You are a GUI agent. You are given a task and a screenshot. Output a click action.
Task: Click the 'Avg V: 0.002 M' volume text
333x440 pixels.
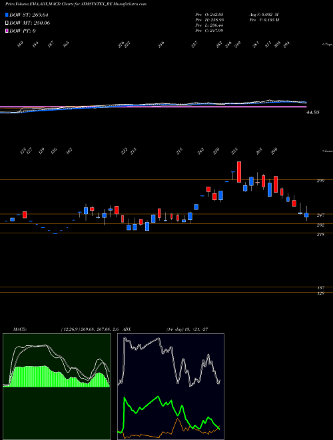(x=264, y=14)
